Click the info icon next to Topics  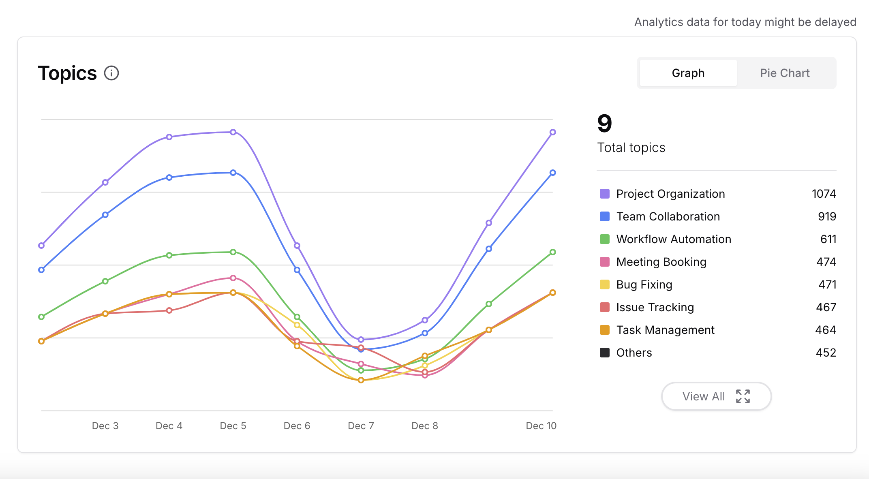[111, 73]
